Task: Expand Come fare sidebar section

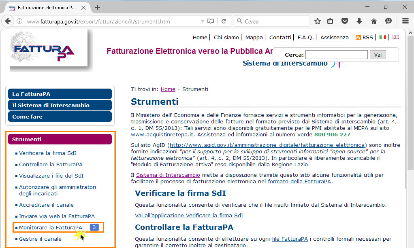Action: tap(60, 117)
